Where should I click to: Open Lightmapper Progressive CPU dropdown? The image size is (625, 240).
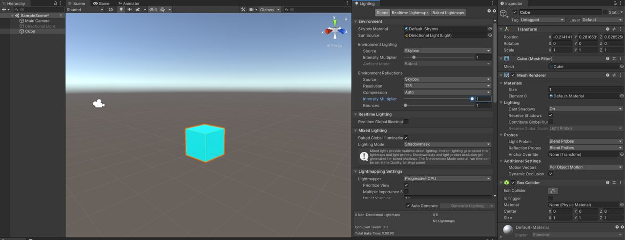(x=447, y=179)
